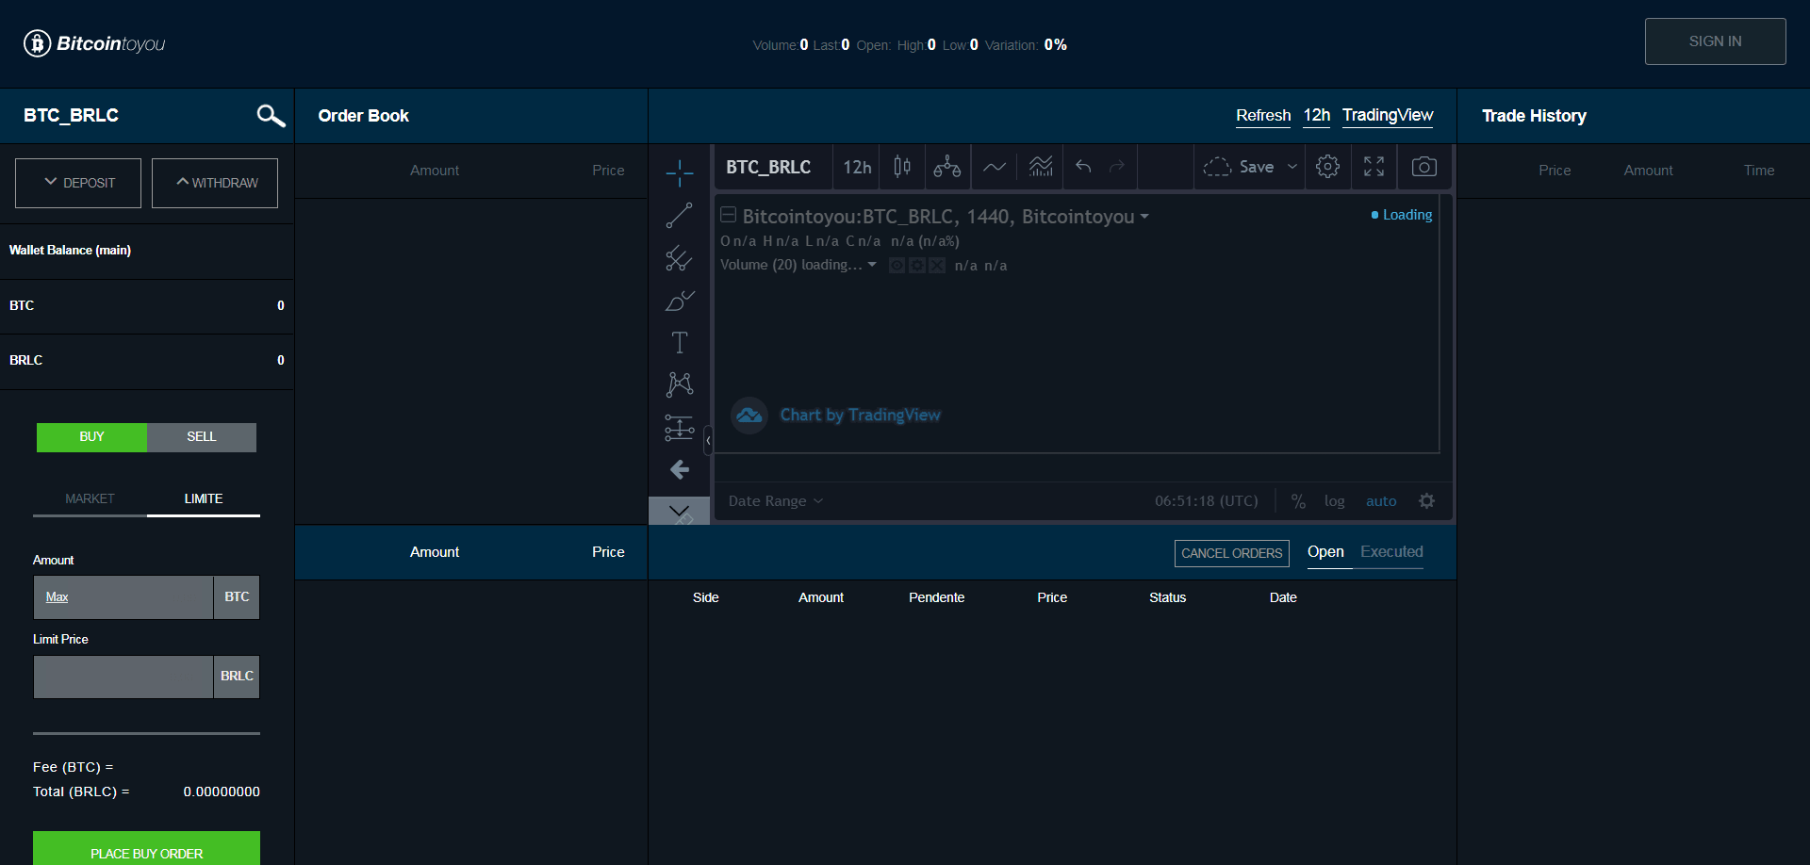The height and width of the screenshot is (865, 1810).
Task: Open chart axis settings gear at bottom
Action: [1426, 501]
